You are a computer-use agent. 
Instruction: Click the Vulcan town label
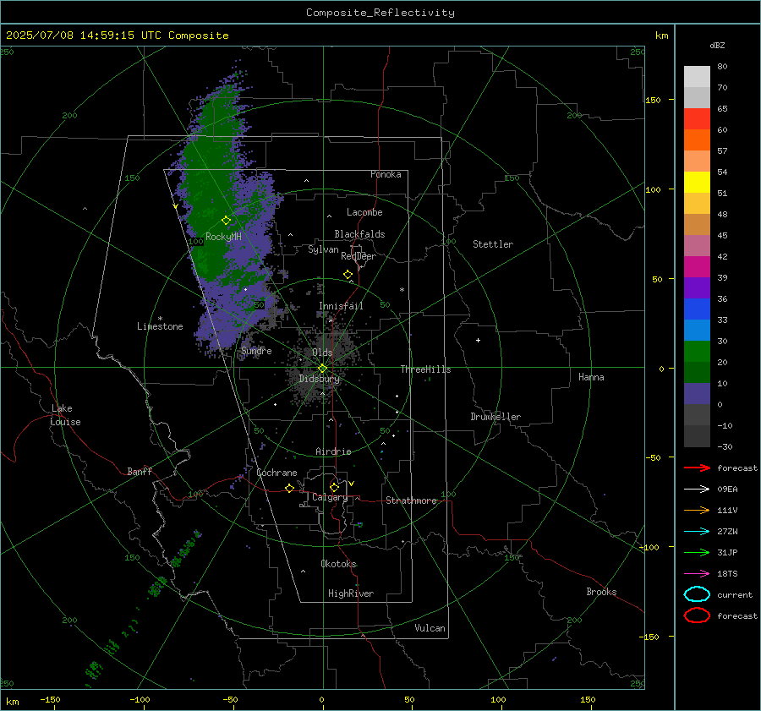coord(430,628)
